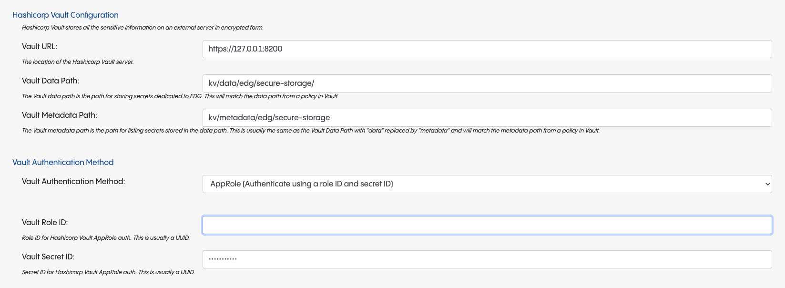Click the "Vault Role ID:" label
Screen dimensions: 785x288
click(x=45, y=223)
